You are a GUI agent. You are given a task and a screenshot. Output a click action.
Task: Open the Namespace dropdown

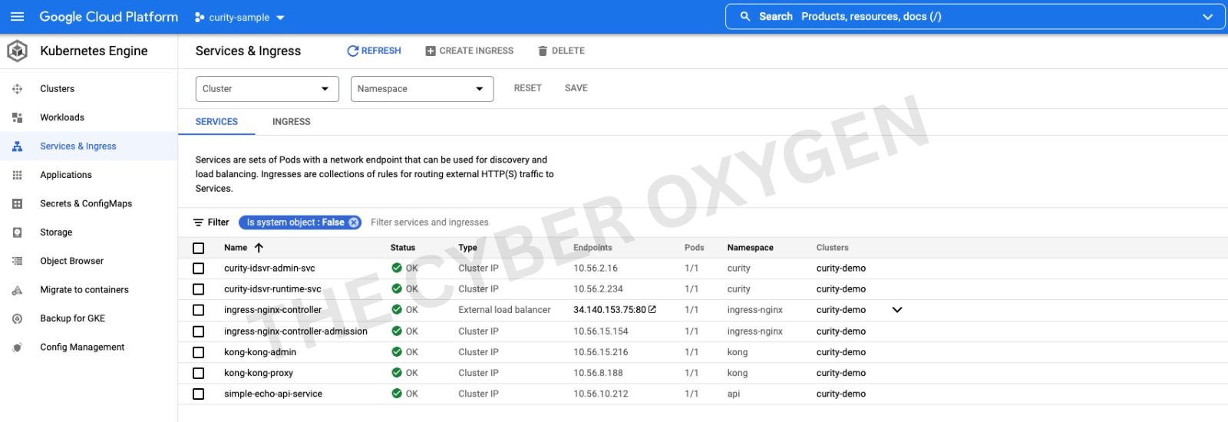421,89
